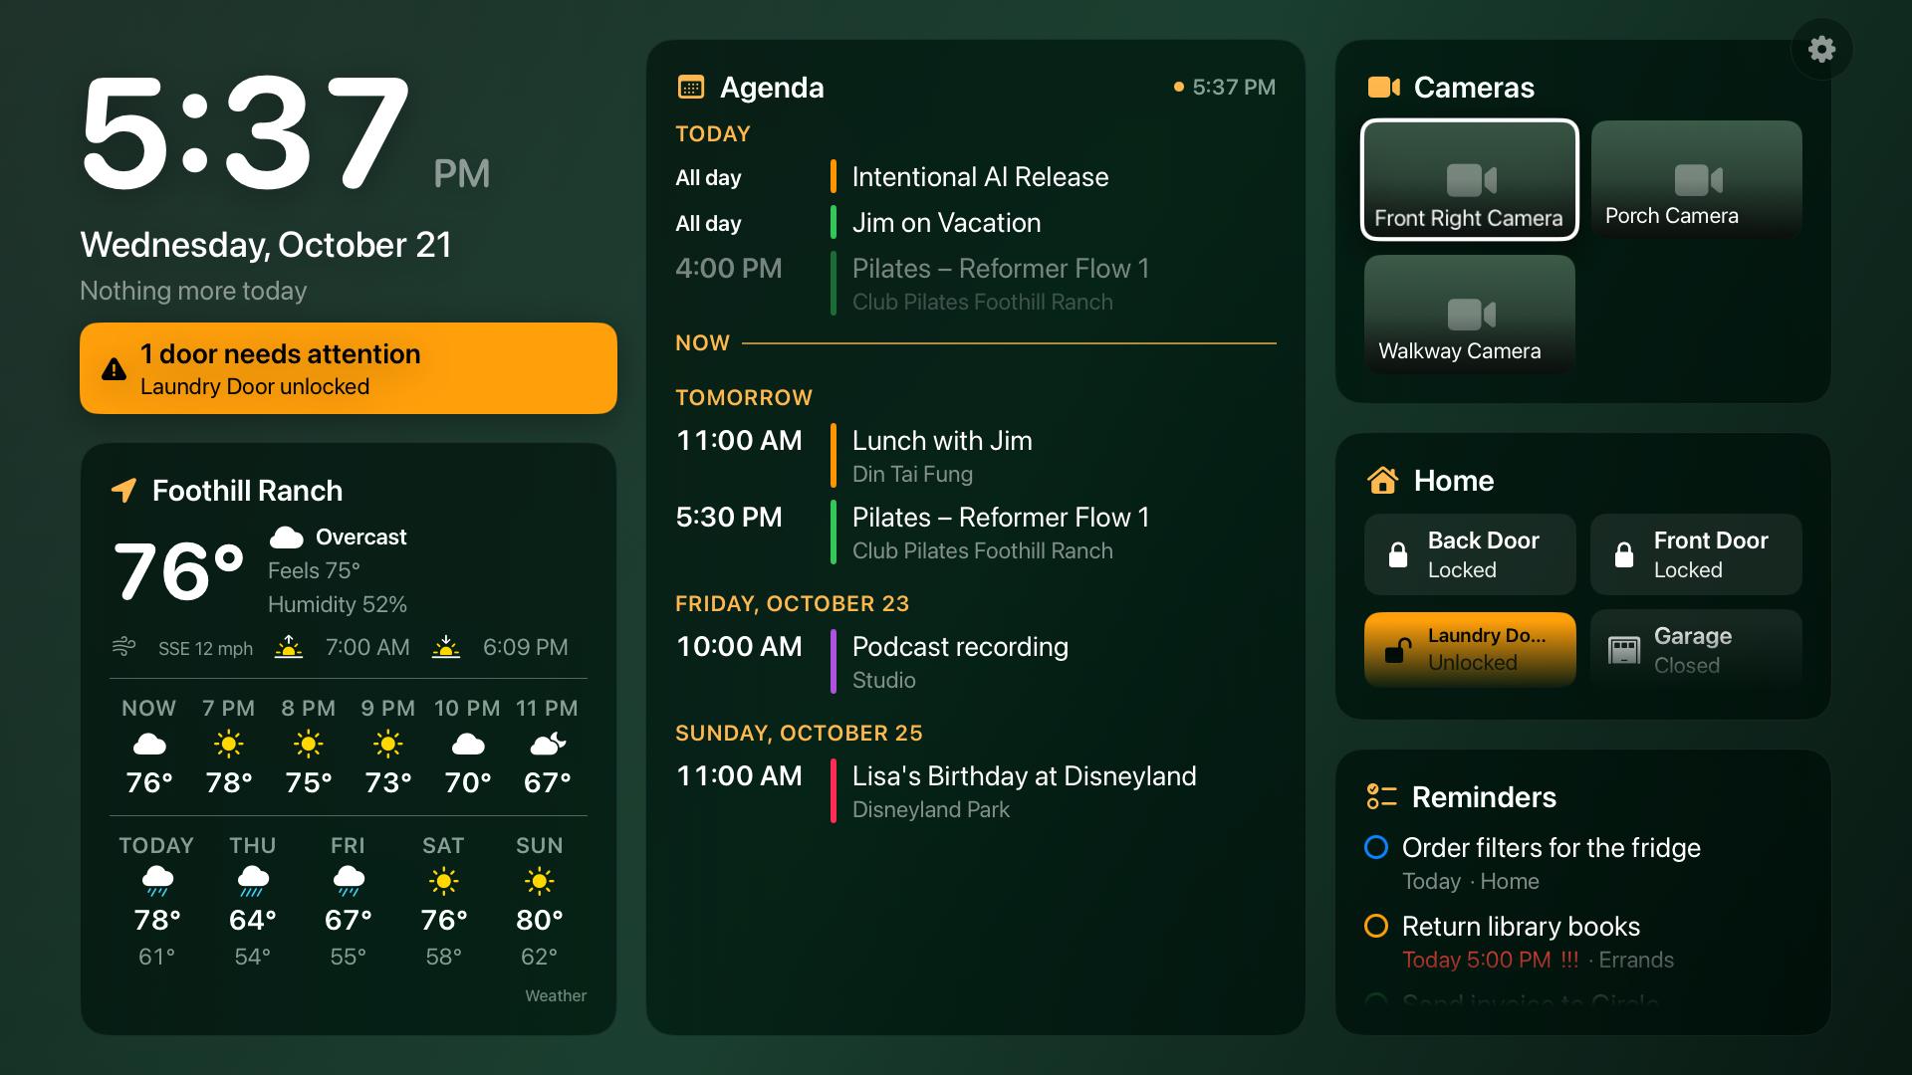
Task: Click the SUN 80° forecast column
Action: (x=540, y=901)
